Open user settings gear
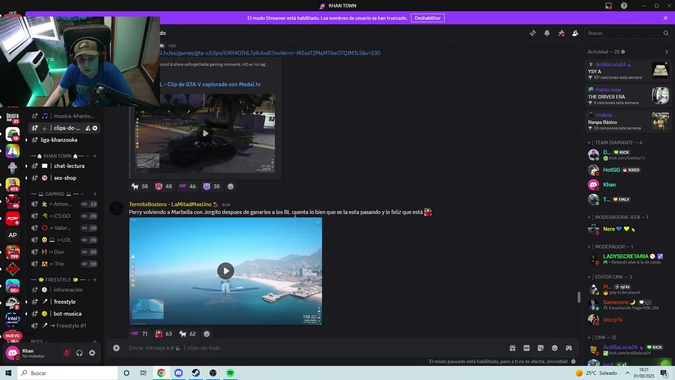This screenshot has width=675, height=380. (92, 353)
